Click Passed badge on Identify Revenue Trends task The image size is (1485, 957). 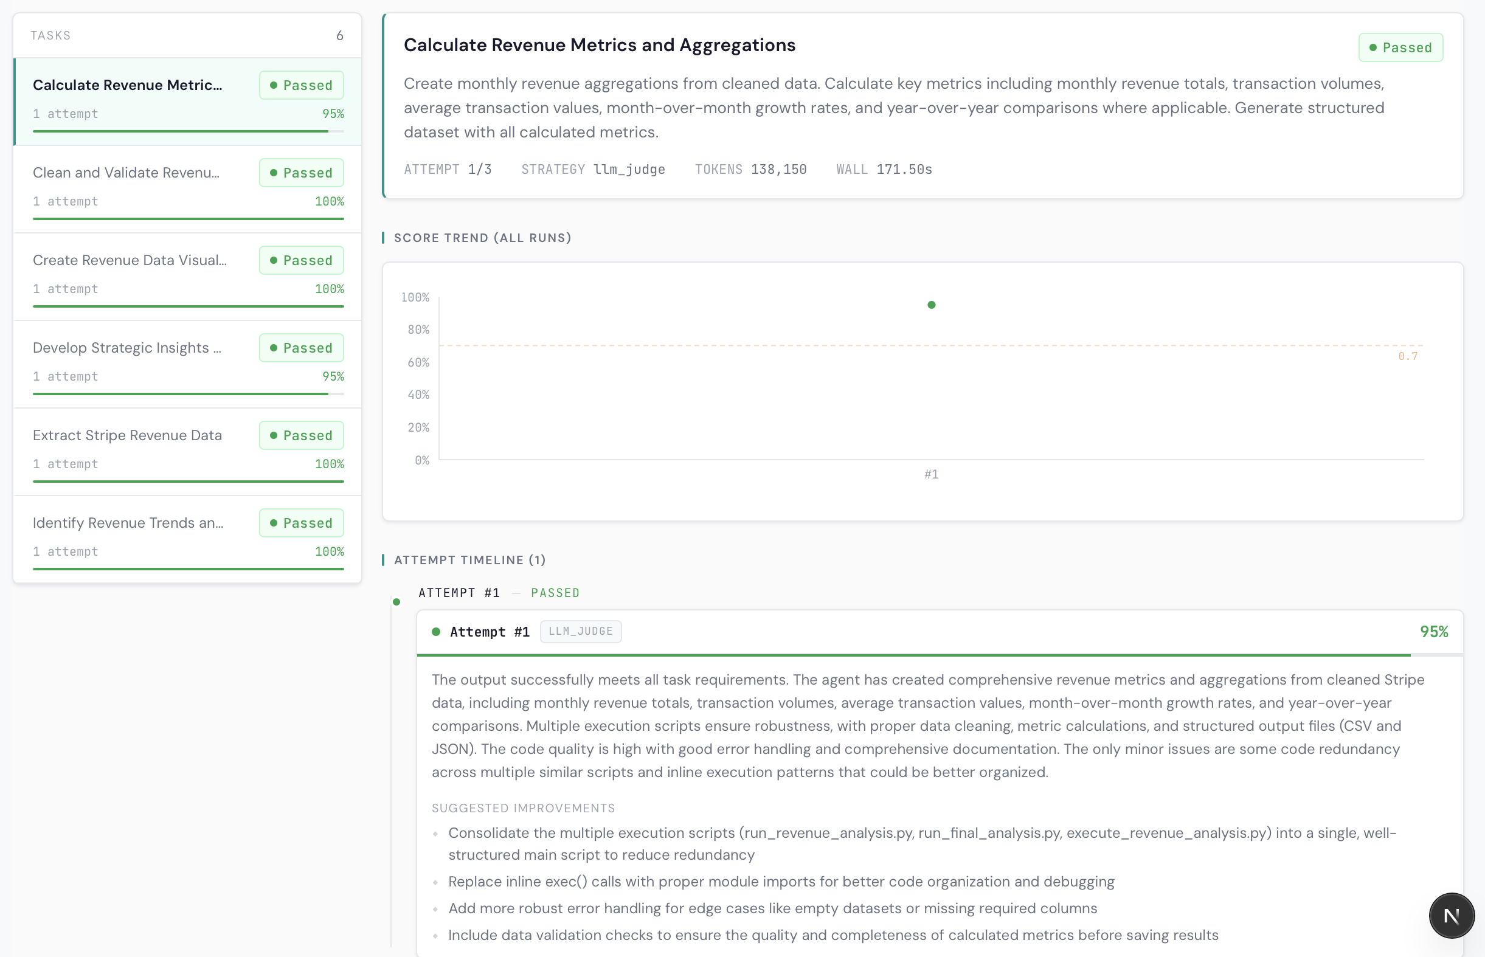pyautogui.click(x=302, y=523)
